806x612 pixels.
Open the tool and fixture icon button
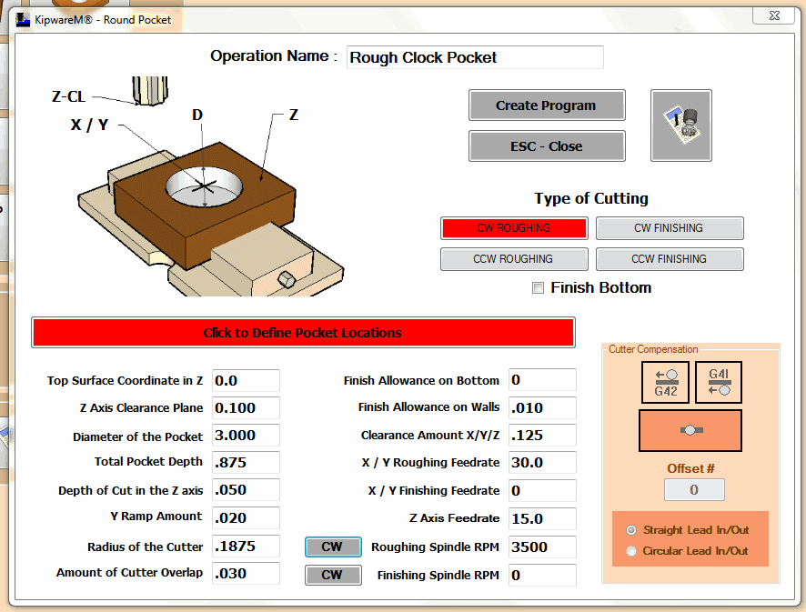click(x=681, y=125)
